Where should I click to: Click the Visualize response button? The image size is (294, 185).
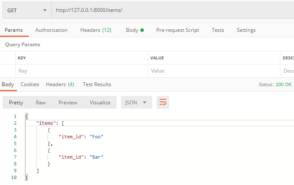[x=100, y=102]
